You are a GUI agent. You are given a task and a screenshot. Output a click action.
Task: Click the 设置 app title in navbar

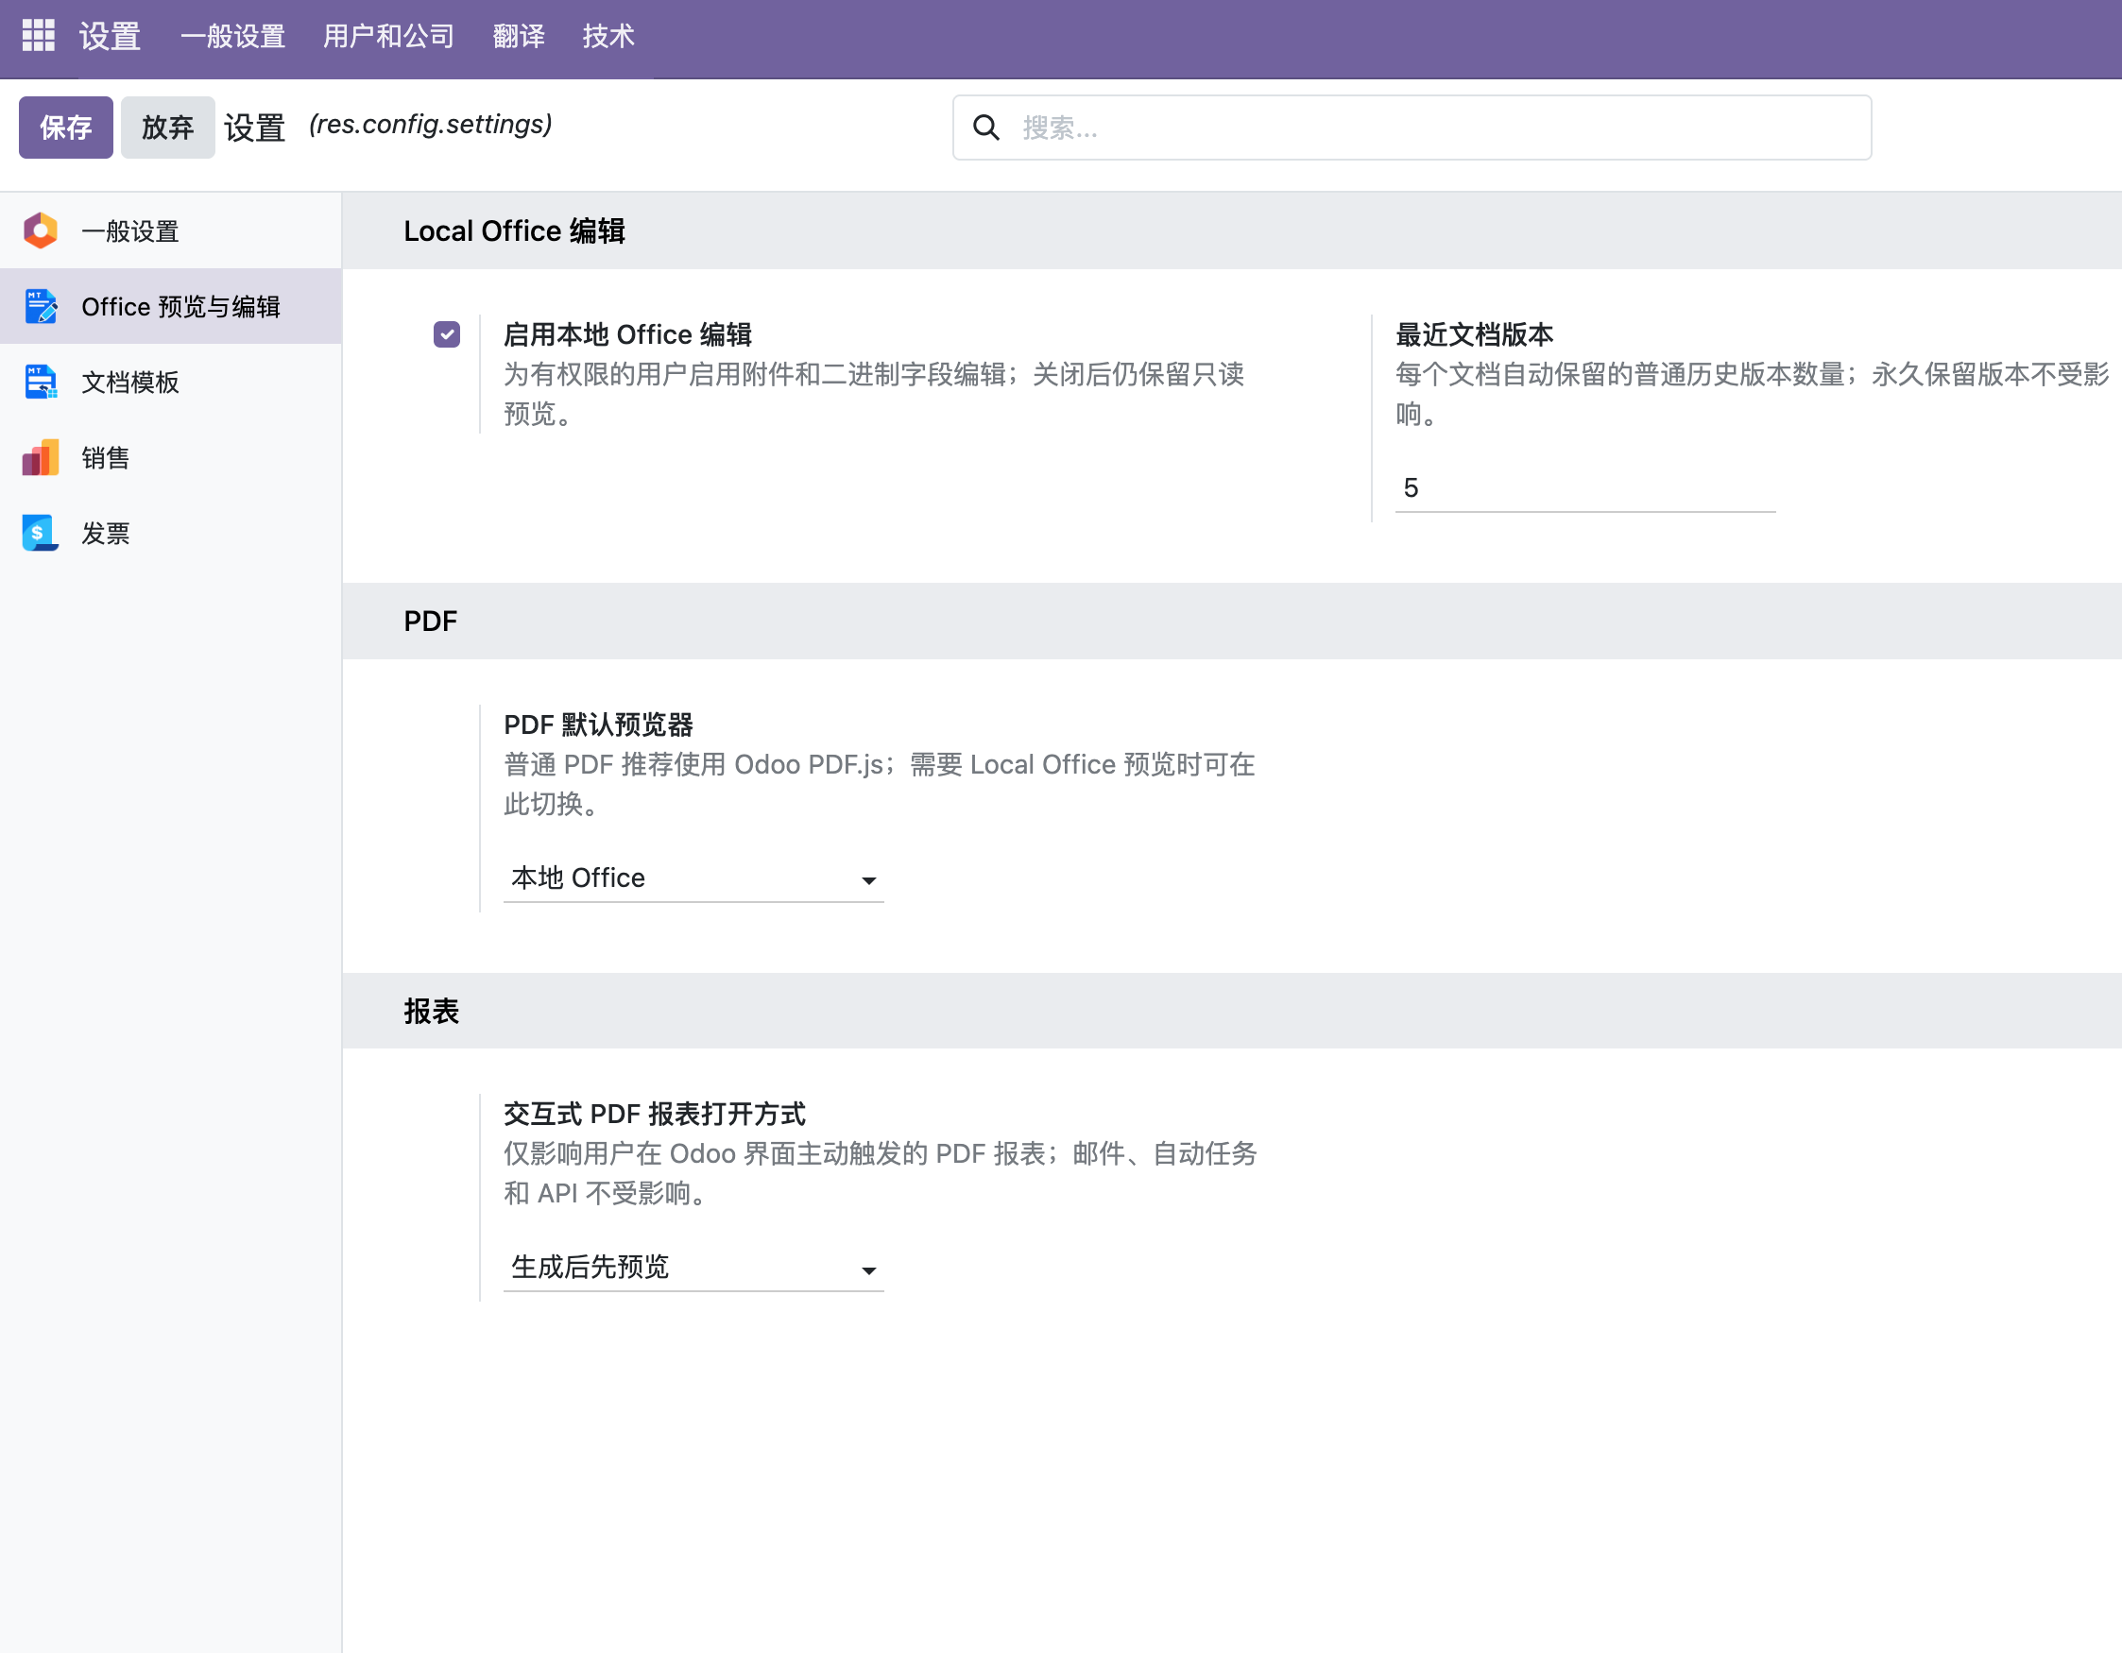coord(110,37)
